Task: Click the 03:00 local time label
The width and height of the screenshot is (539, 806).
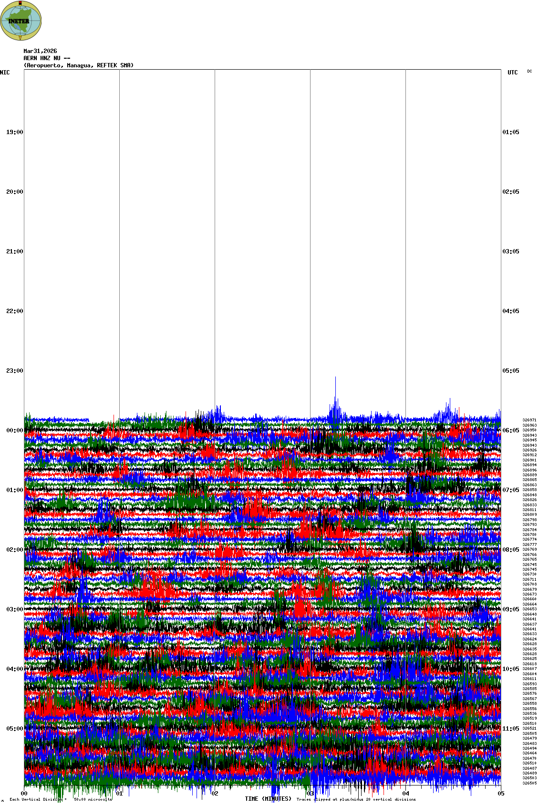Action: click(14, 609)
